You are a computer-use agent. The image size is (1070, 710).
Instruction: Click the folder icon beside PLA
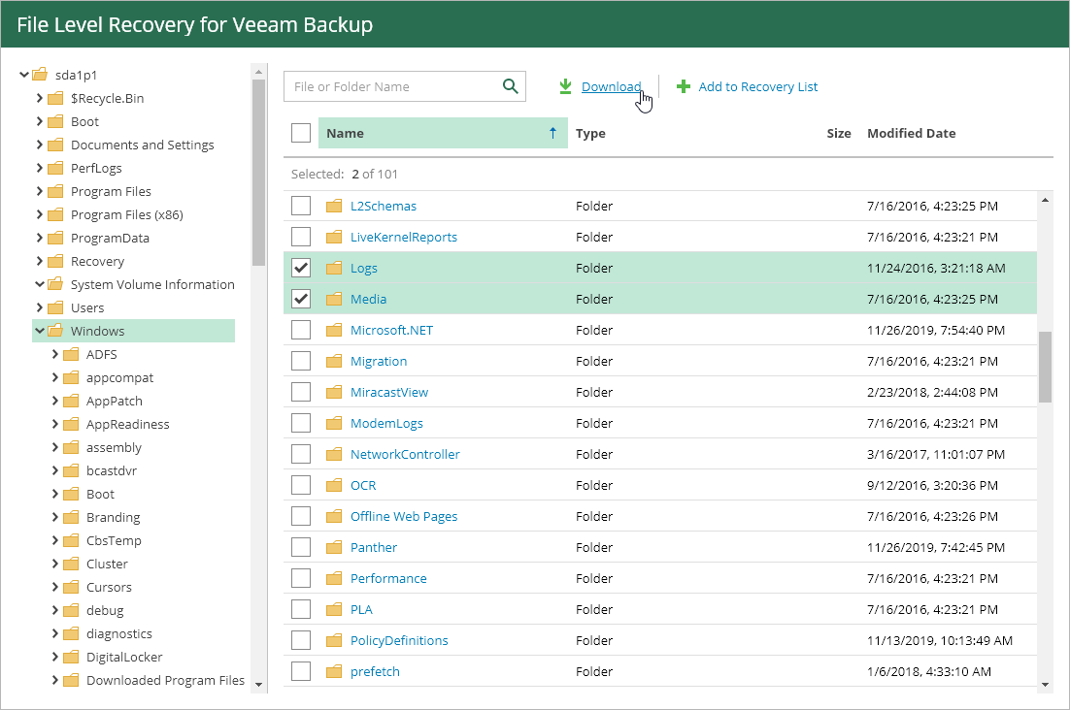[x=334, y=609]
